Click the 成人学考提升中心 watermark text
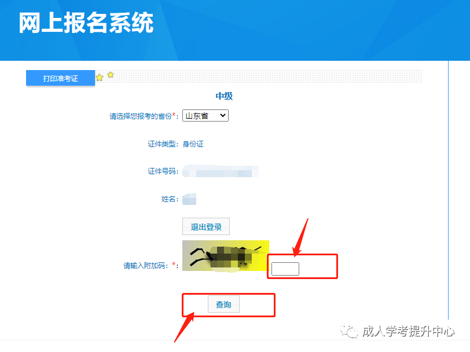The image size is (470, 352). (x=408, y=331)
